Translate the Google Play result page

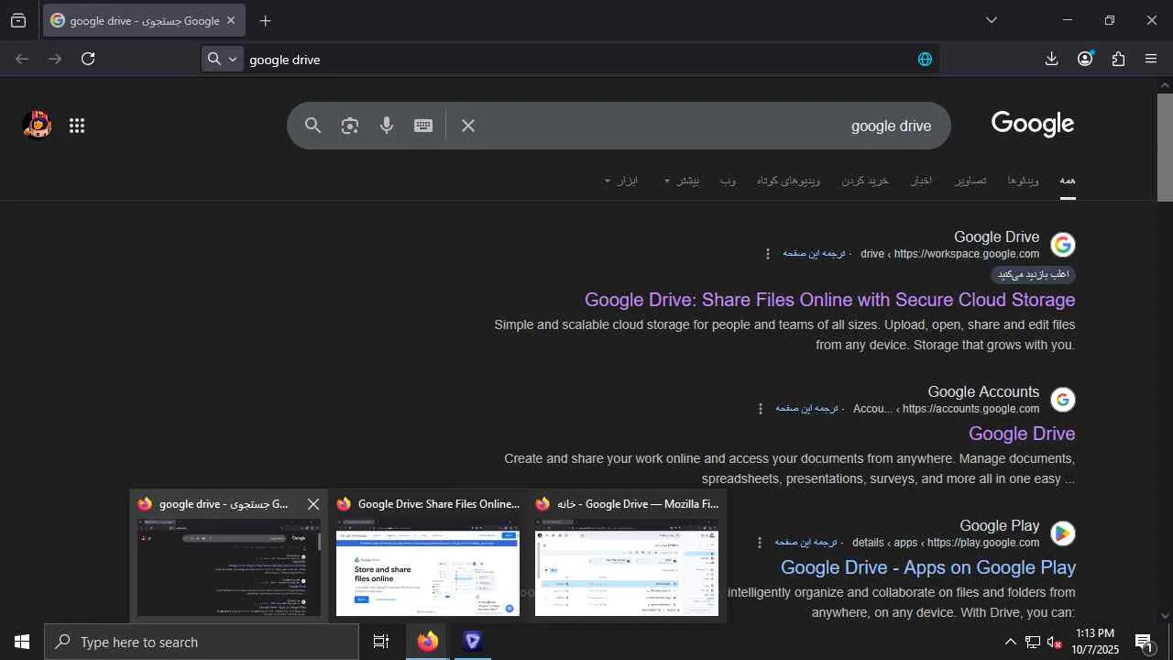click(806, 543)
